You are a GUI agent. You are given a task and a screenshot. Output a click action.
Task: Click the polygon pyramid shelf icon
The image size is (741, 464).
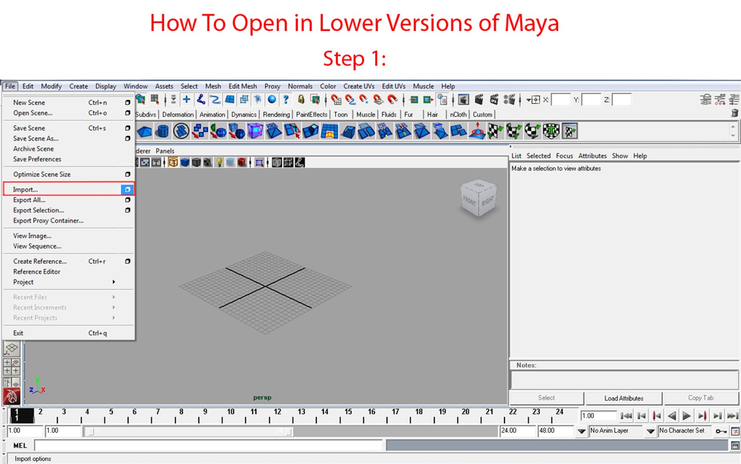point(144,131)
